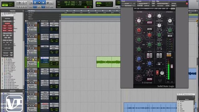Toggle the SPLIT button in filters section
Screen dimensions: 199x112
pos(150,22)
